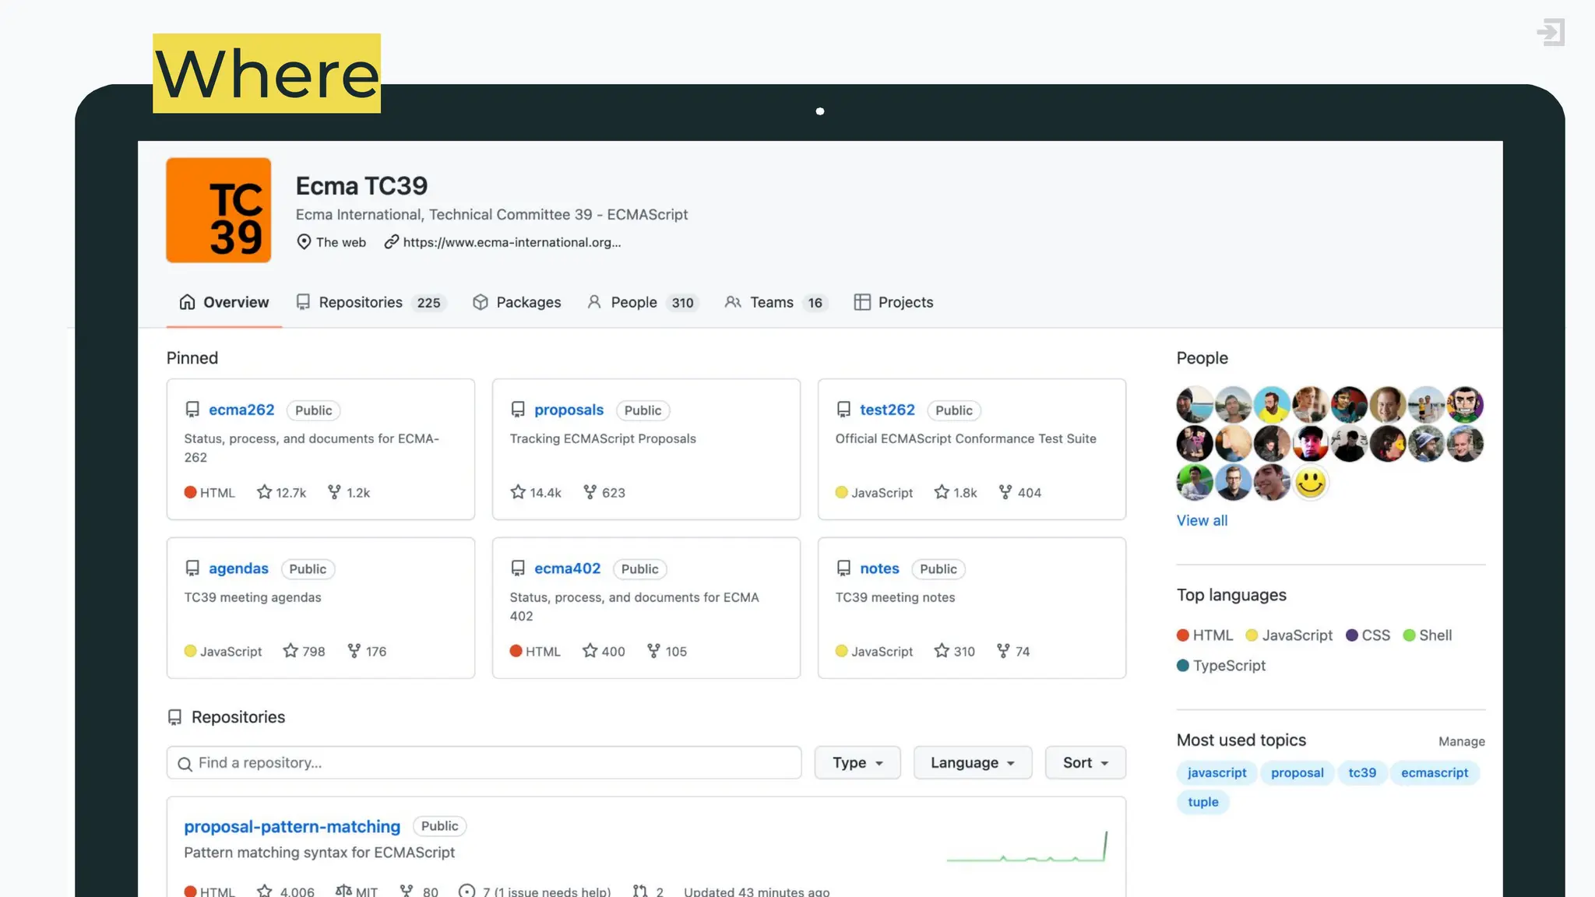Click the Manage topics link
This screenshot has height=897, width=1595.
1461,741
